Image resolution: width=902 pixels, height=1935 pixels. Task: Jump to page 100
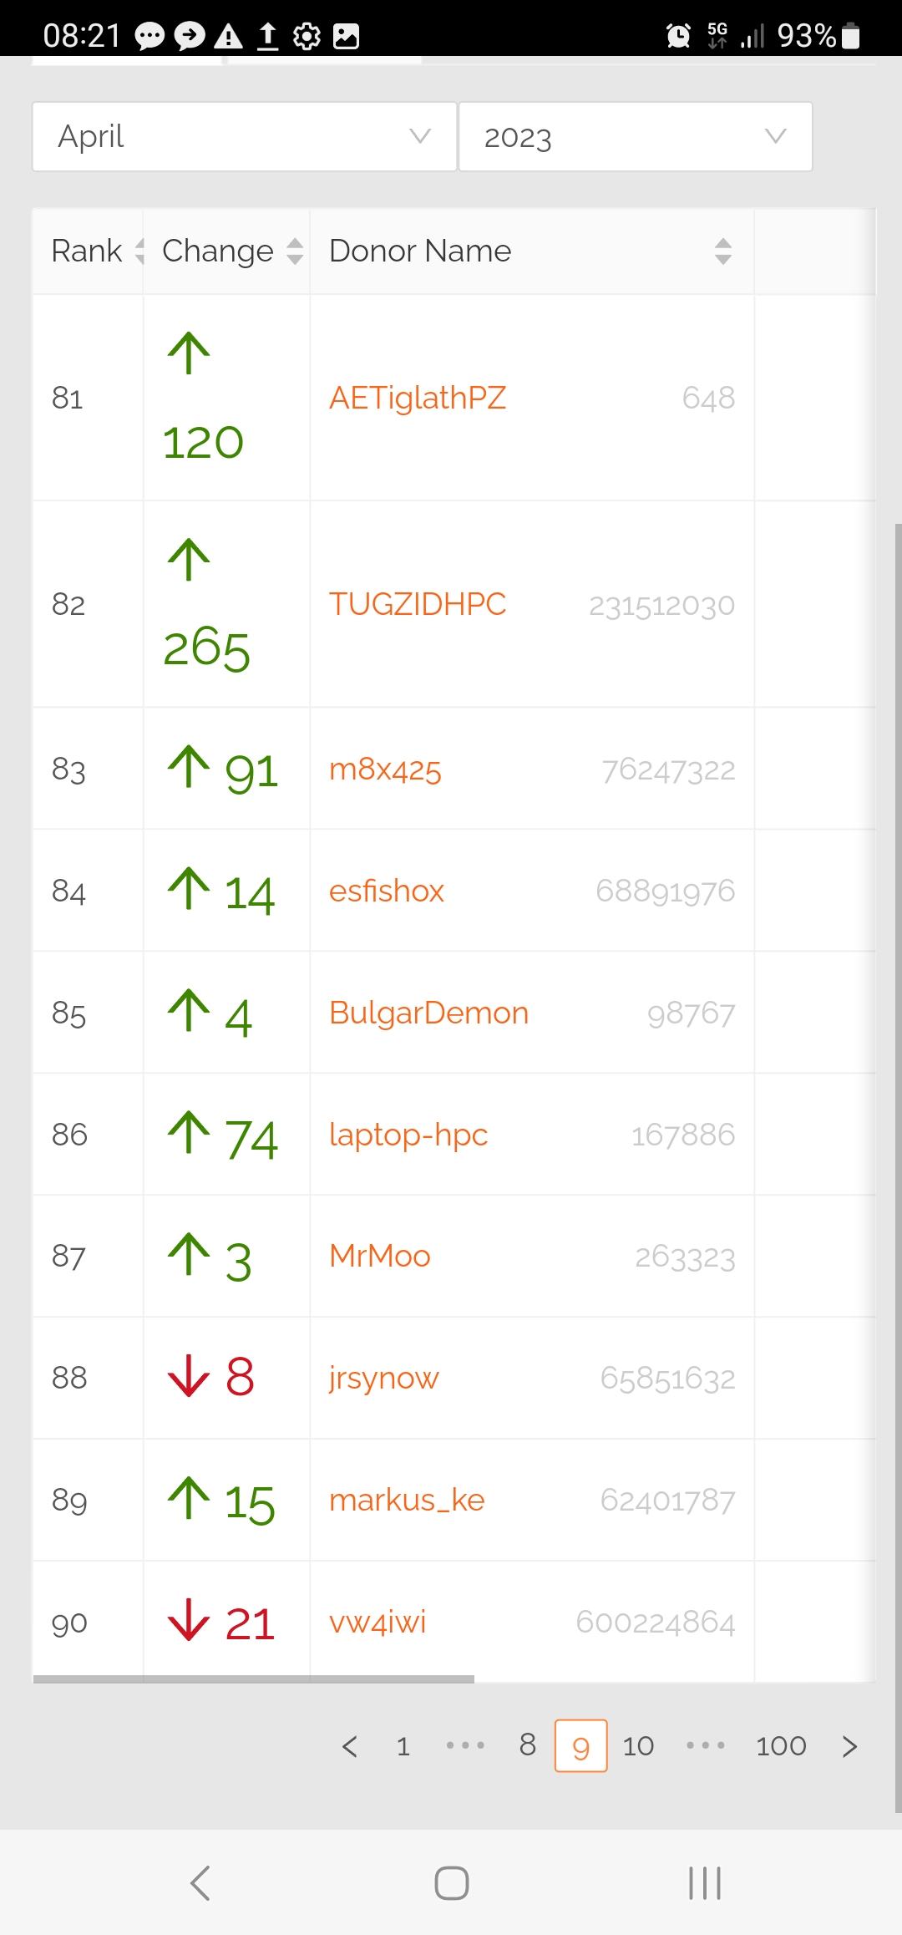(781, 1746)
